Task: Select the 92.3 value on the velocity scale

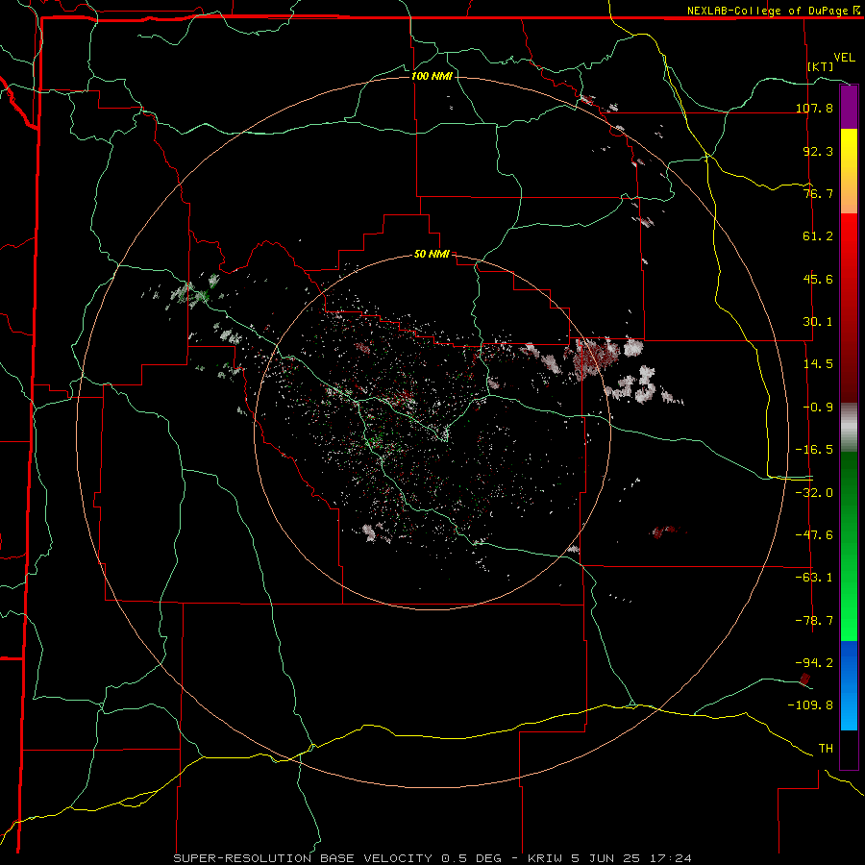Action: point(818,151)
